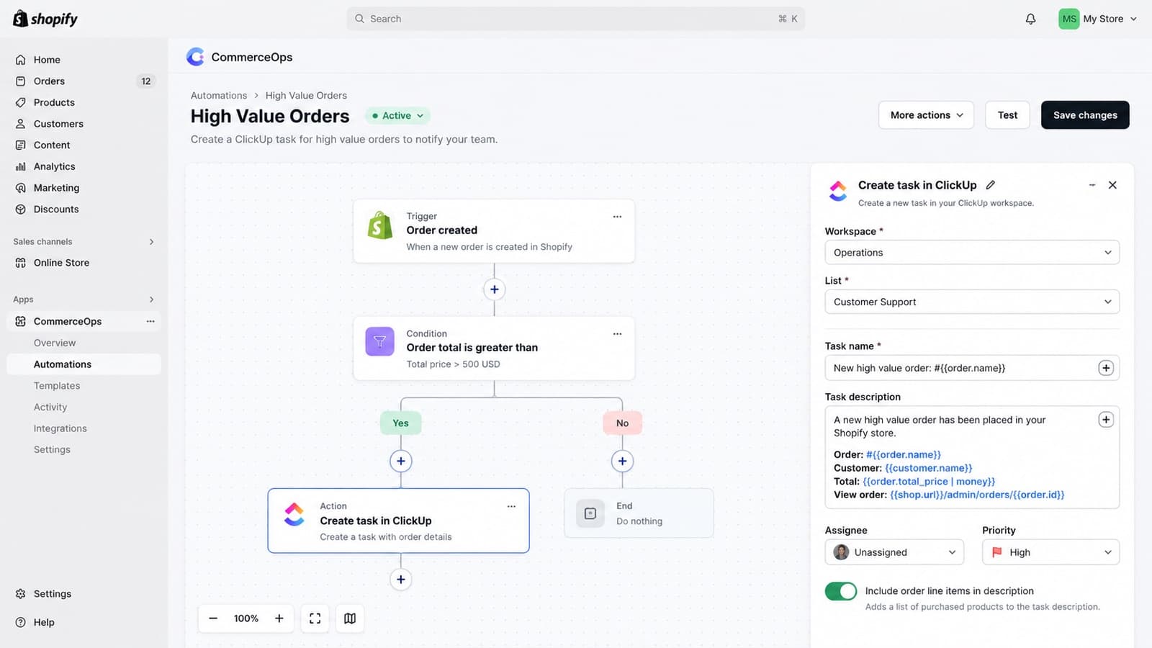The image size is (1152, 648).
Task: Zoom in the workflow canvas
Action: tap(279, 618)
